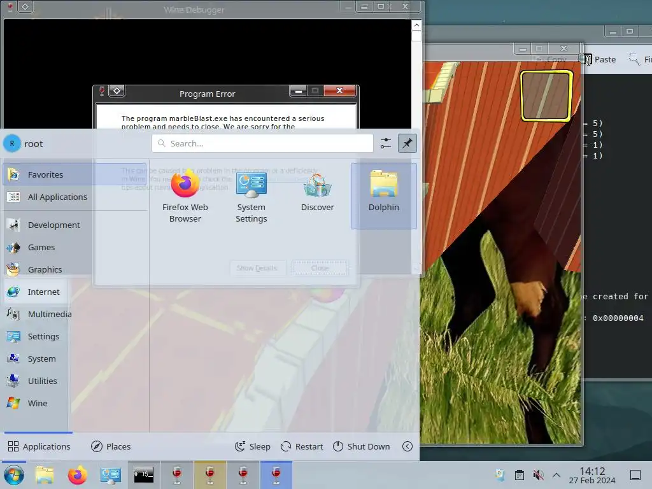Open System Settings from the taskbar
Screen dimensions: 652x489
click(111, 475)
